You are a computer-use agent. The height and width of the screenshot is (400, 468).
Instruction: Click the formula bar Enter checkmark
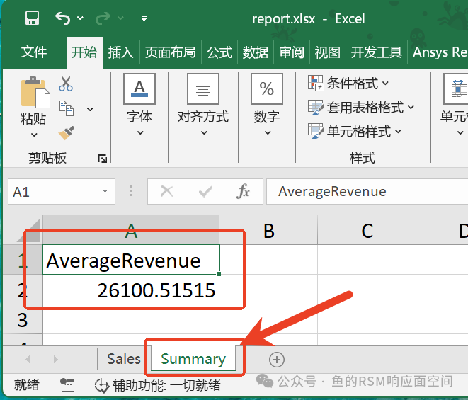(x=205, y=192)
